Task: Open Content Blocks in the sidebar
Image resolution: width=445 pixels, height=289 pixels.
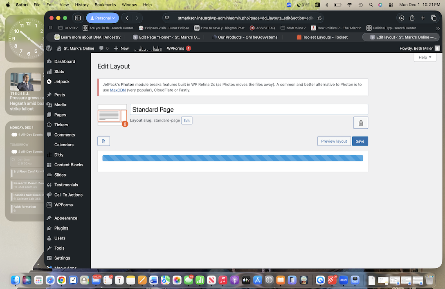Action: [x=69, y=165]
